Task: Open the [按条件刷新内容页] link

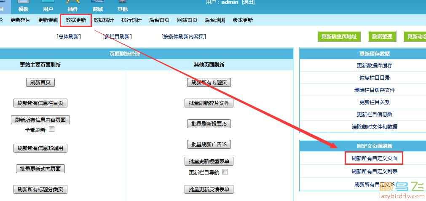Action: click(183, 37)
